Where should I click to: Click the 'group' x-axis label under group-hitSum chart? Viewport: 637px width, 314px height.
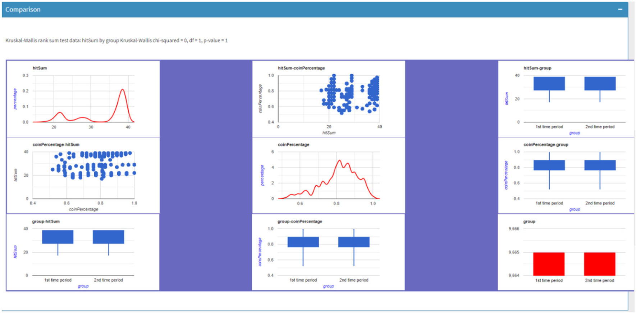(83, 286)
